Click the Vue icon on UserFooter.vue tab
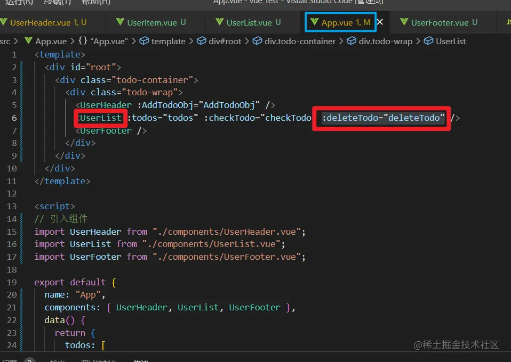 [x=404, y=22]
